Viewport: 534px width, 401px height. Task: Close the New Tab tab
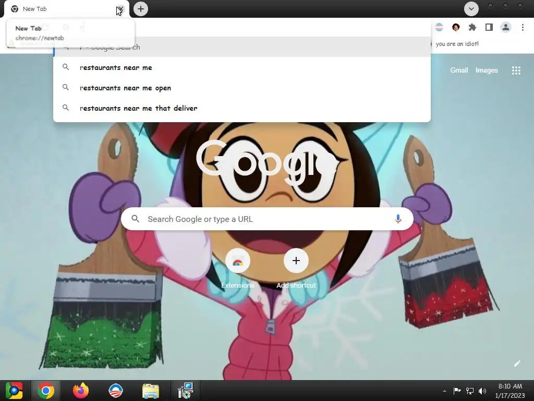pyautogui.click(x=120, y=9)
